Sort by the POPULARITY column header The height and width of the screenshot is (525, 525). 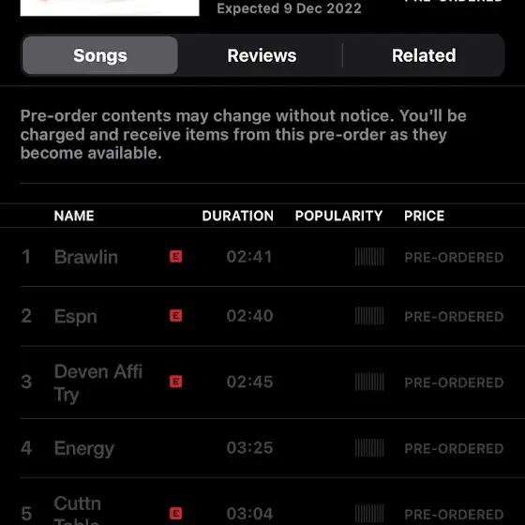pyautogui.click(x=338, y=216)
